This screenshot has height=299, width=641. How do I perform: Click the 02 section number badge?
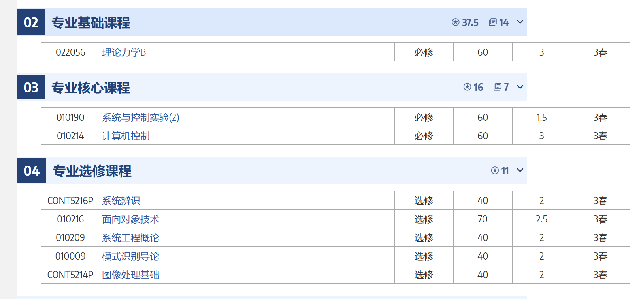tap(31, 22)
